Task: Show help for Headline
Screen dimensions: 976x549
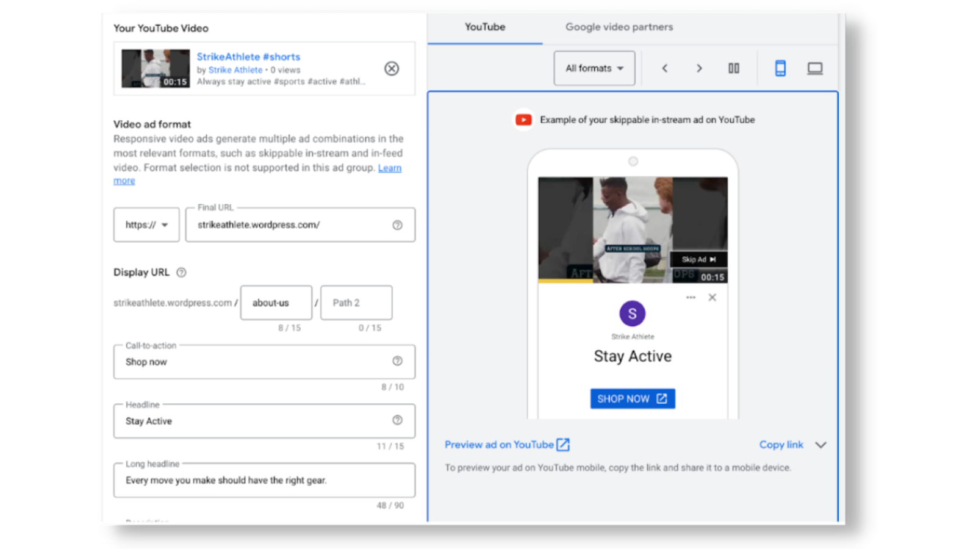Action: tap(397, 420)
